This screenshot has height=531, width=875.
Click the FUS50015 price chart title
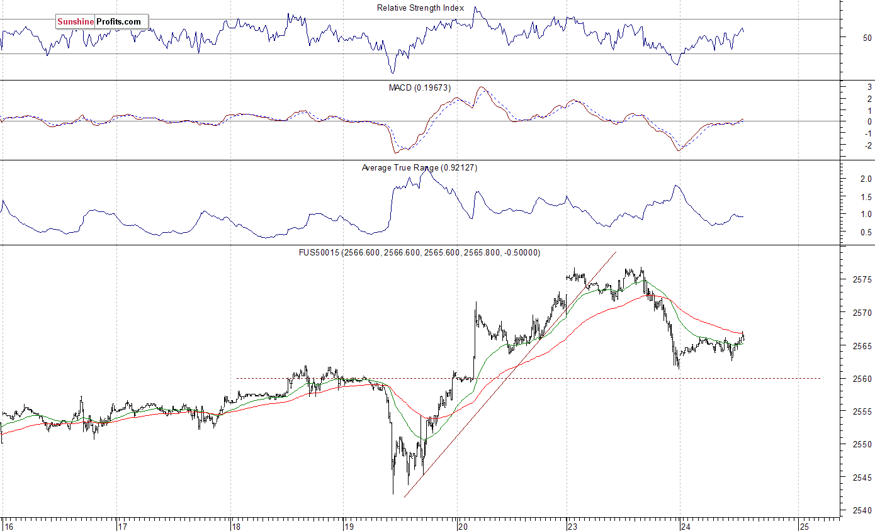[x=419, y=252]
